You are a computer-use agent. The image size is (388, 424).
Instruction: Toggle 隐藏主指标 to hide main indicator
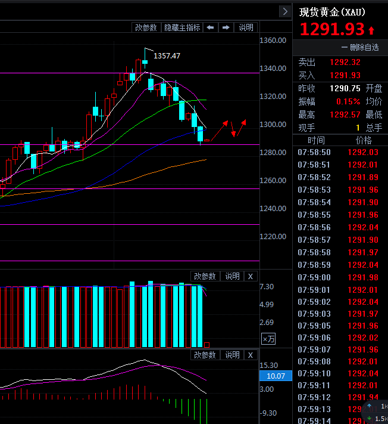[182, 27]
